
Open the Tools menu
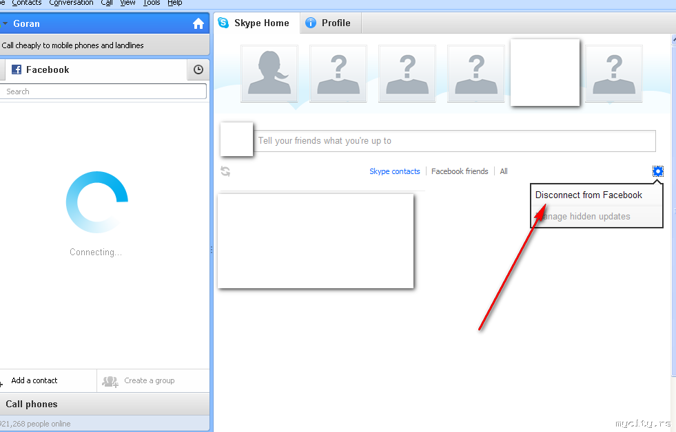(x=152, y=3)
